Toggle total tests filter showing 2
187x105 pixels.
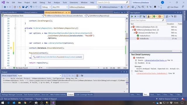click(149, 16)
